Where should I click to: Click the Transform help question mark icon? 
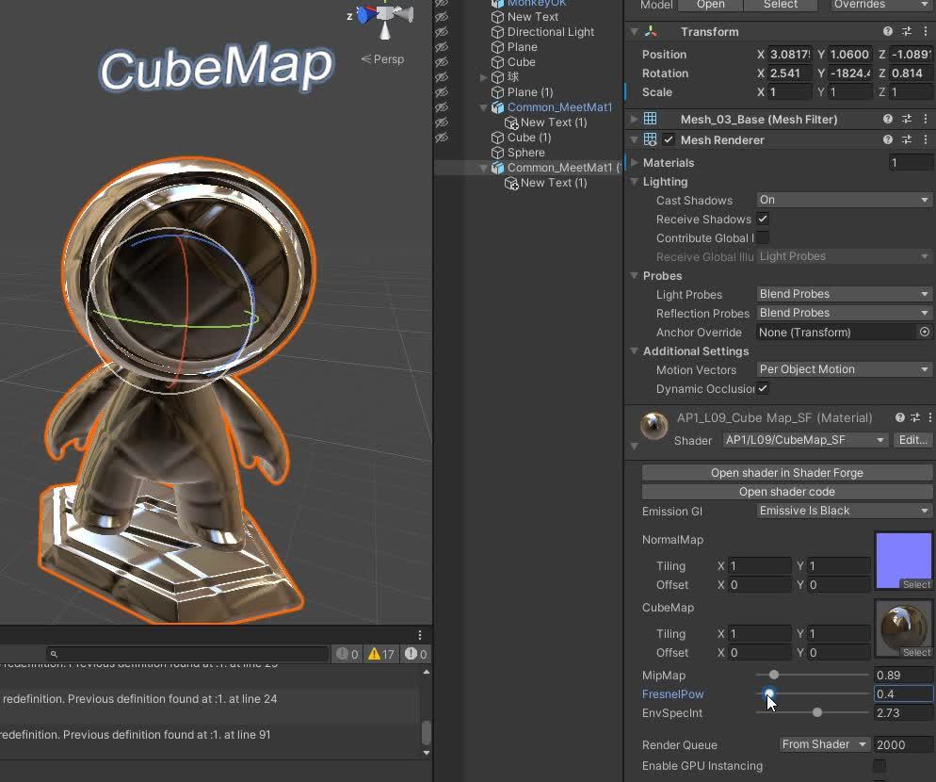(x=886, y=31)
